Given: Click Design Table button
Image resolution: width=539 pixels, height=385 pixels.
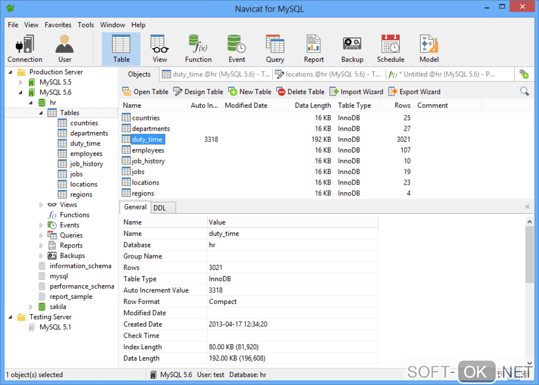Looking at the screenshot, I should pyautogui.click(x=198, y=92).
